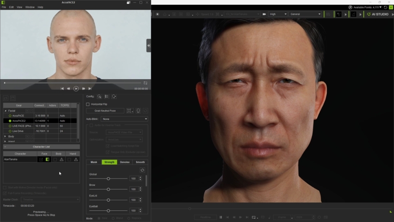This screenshot has width=394, height=222.
Task: Click the save icon above Gear table
Action: point(13,98)
